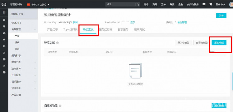Image resolution: width=233 pixels, height=112 pixels.
Task: Click the shield-shaped icon in dark sidebar
Action: 4,27
